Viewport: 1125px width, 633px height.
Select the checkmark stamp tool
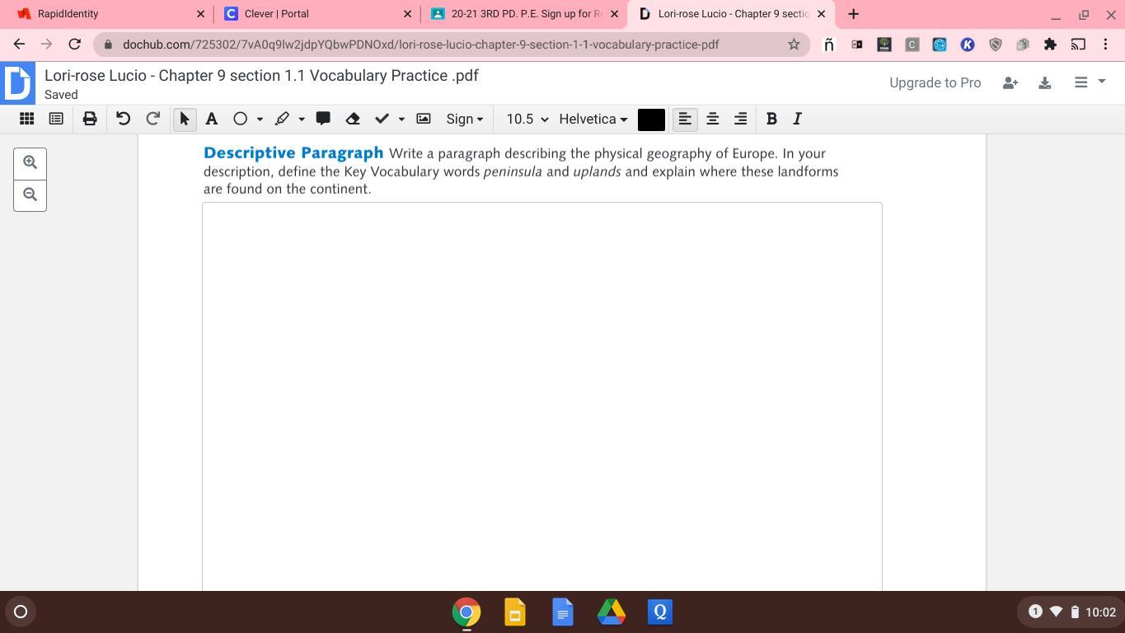click(382, 119)
